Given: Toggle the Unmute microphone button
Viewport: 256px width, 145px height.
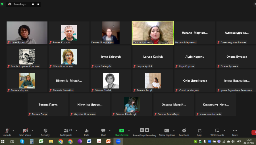Looking at the screenshot, I should coord(7,131).
